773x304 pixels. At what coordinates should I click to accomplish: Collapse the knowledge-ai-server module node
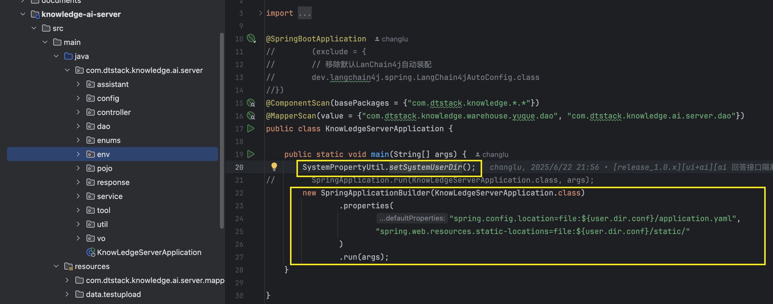coord(23,14)
